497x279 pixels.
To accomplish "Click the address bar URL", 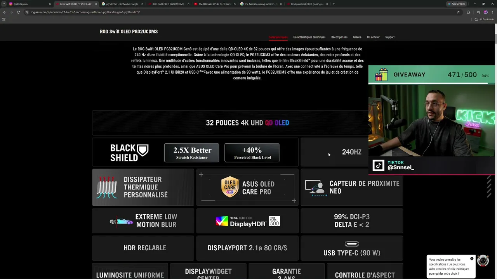I will pyautogui.click(x=85, y=12).
